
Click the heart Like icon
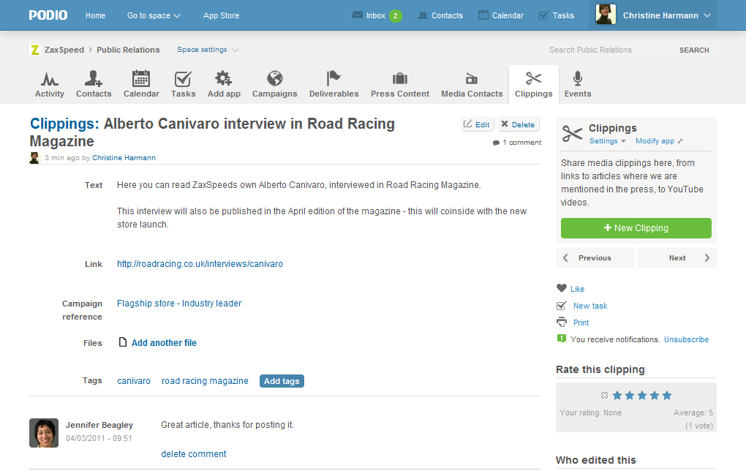562,289
